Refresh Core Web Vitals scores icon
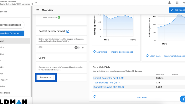185x104 pixels. pyautogui.click(x=95, y=97)
